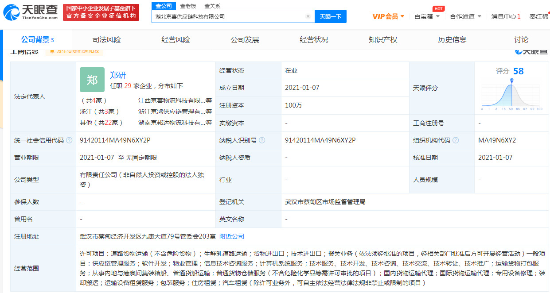Open the 百宝箱 dropdown menu
The image size is (550, 293).
coord(427,16)
